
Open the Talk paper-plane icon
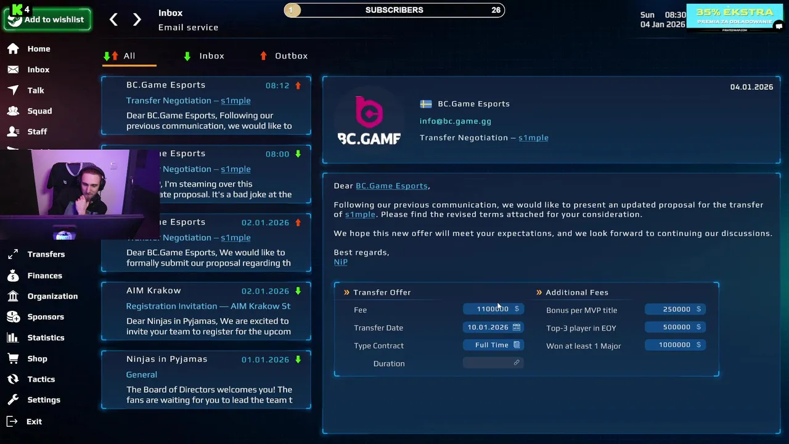[13, 90]
